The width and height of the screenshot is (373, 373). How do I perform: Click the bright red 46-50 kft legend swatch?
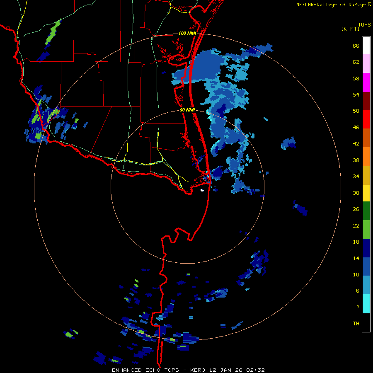point(366,120)
